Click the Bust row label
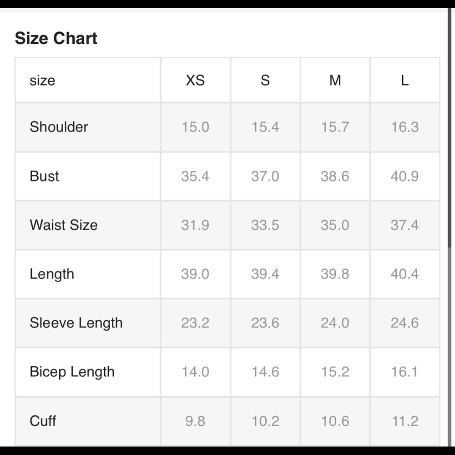The width and height of the screenshot is (455, 455). pos(44,176)
